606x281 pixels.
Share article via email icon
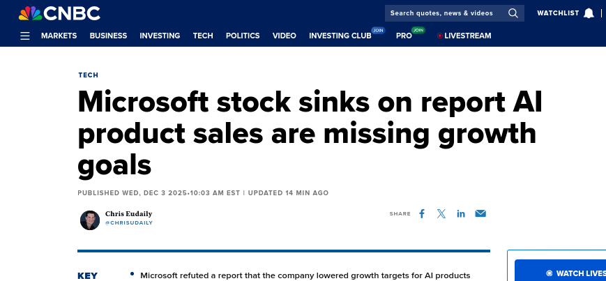[x=480, y=213]
